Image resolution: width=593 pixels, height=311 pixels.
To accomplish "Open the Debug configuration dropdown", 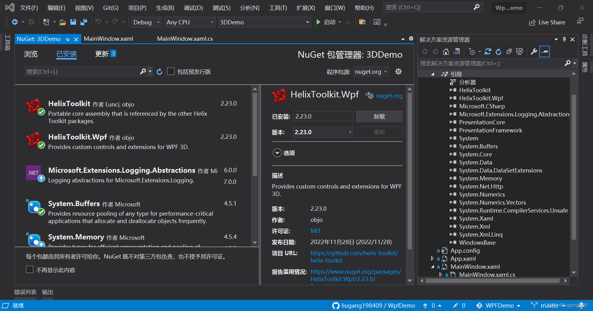I will pyautogui.click(x=147, y=22).
